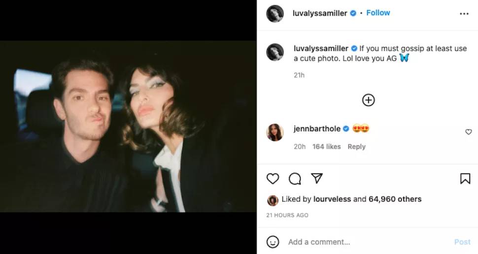Open luvalyssamiller profile picture in header
This screenshot has height=254, width=478.
pos(275,14)
